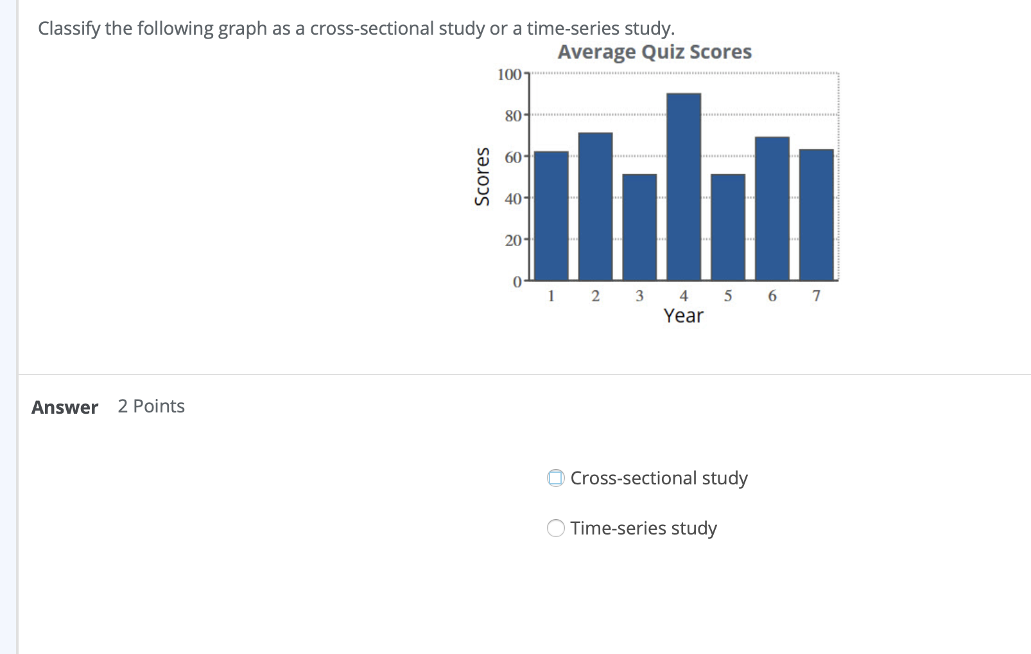Click the bar above Year 3

[639, 225]
